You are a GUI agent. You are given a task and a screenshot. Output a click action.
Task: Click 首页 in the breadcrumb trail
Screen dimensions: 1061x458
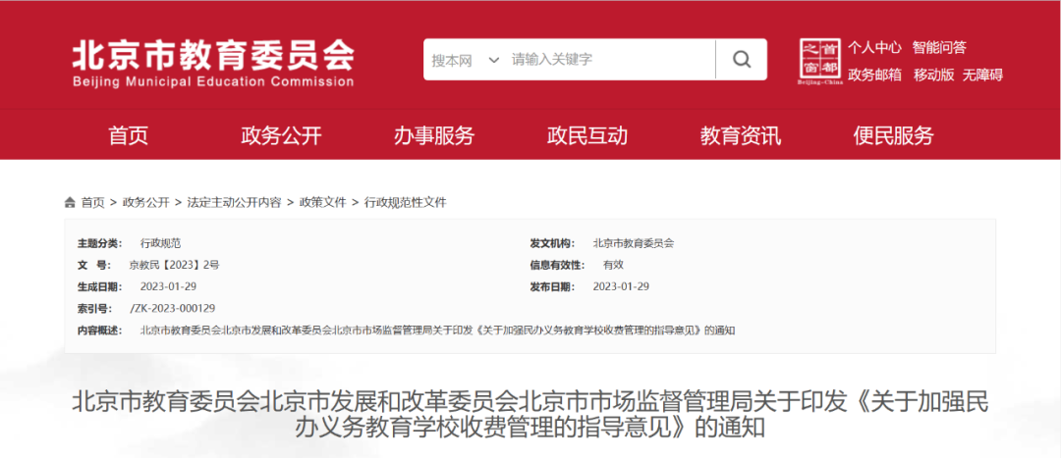(x=93, y=203)
